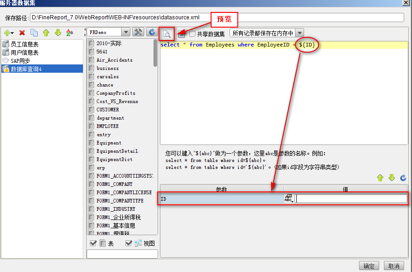Image resolution: width=412 pixels, height=272 pixels.
Task: Open connection settings tools icon
Action: click(x=138, y=32)
